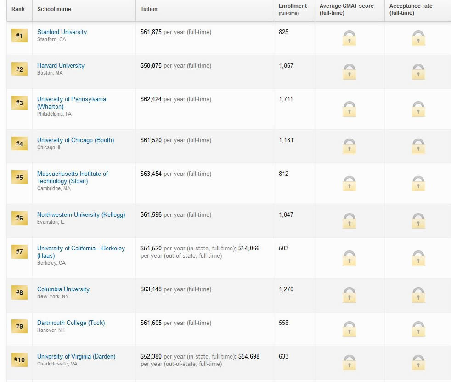Click acceptance rate lock for Virginia Darden
The width and height of the screenshot is (451, 382).
(x=418, y=363)
